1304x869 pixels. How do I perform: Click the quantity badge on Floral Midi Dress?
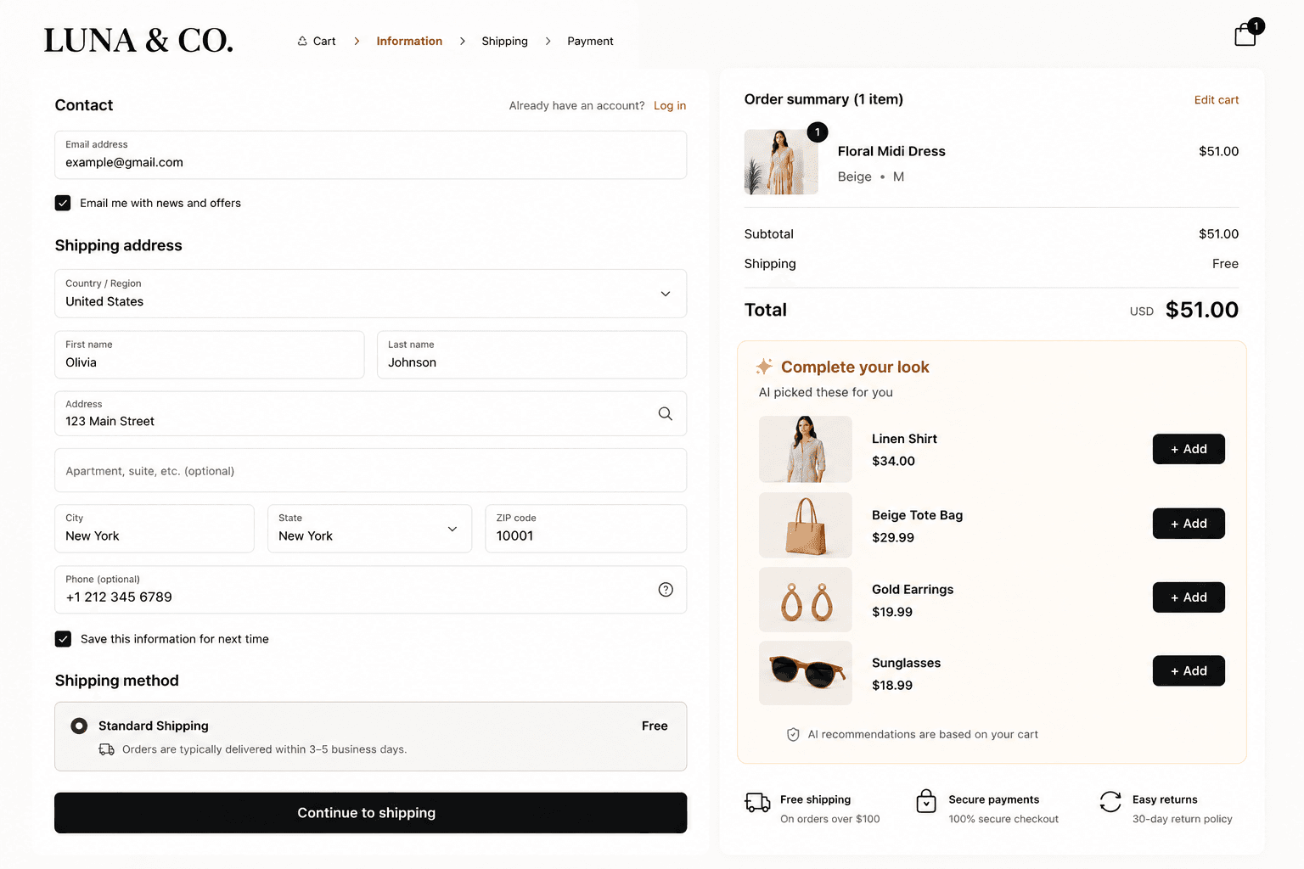pos(818,132)
